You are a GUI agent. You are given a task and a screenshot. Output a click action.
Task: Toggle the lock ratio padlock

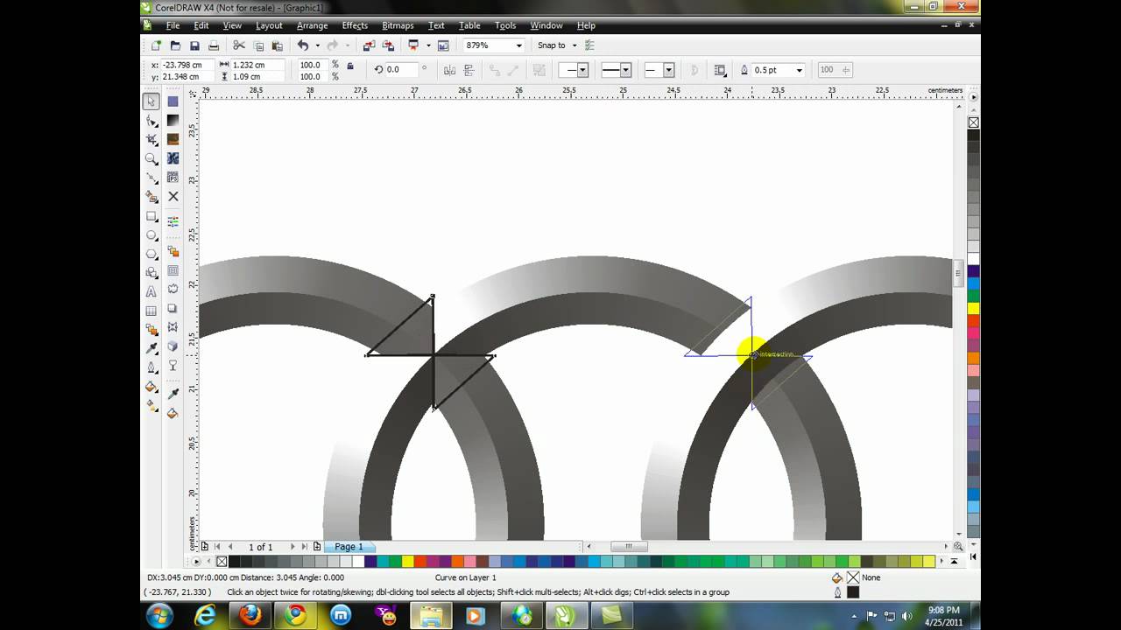(x=350, y=66)
